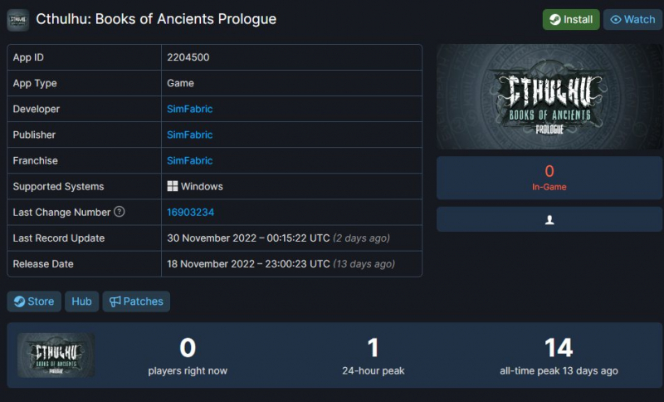Click the 0 In-Game counter panel
Image resolution: width=664 pixels, height=402 pixels.
[x=549, y=178]
